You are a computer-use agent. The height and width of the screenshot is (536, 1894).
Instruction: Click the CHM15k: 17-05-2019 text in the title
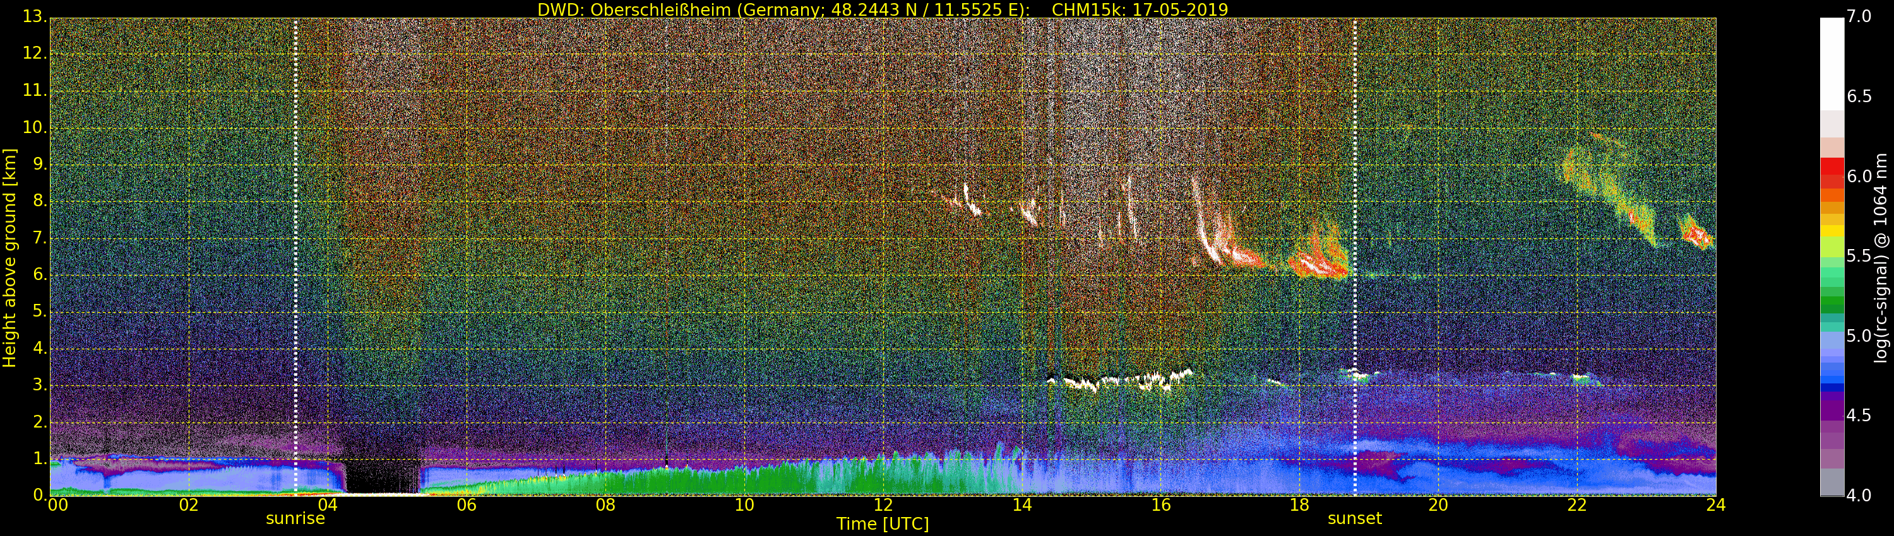point(1140,9)
